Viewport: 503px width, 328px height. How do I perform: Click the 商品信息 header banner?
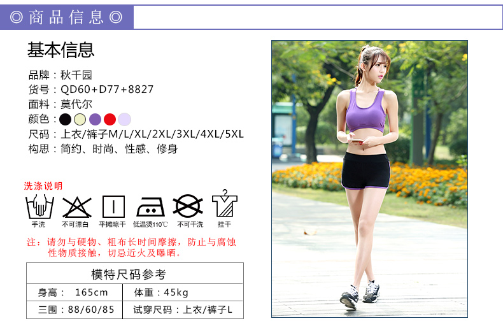tap(67, 17)
